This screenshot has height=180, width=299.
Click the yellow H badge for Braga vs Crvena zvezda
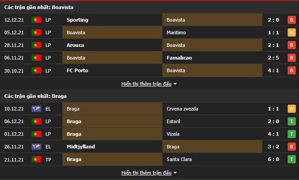coord(292,109)
